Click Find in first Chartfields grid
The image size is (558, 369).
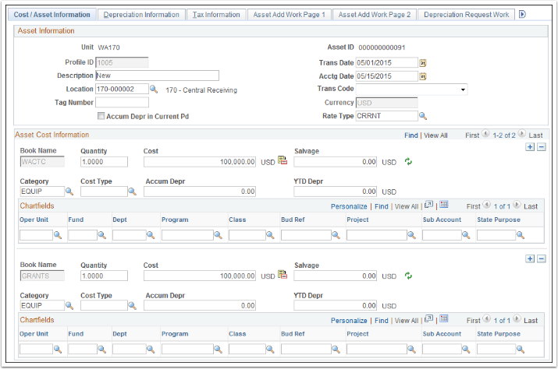pyautogui.click(x=381, y=206)
